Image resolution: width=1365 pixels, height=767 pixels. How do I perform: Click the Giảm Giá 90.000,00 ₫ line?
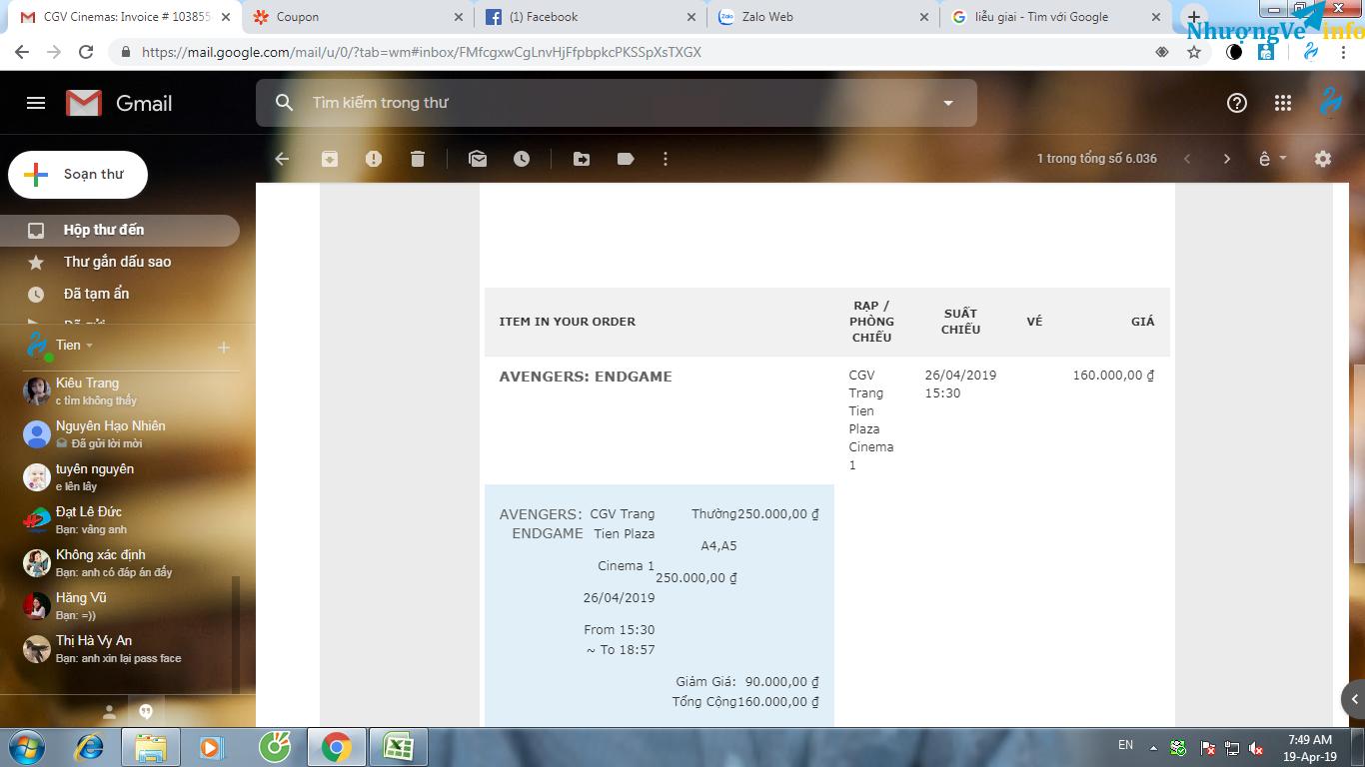(x=747, y=682)
